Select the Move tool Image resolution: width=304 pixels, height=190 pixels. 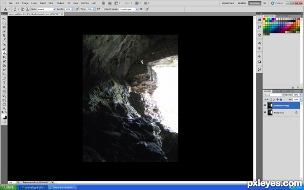click(4, 19)
